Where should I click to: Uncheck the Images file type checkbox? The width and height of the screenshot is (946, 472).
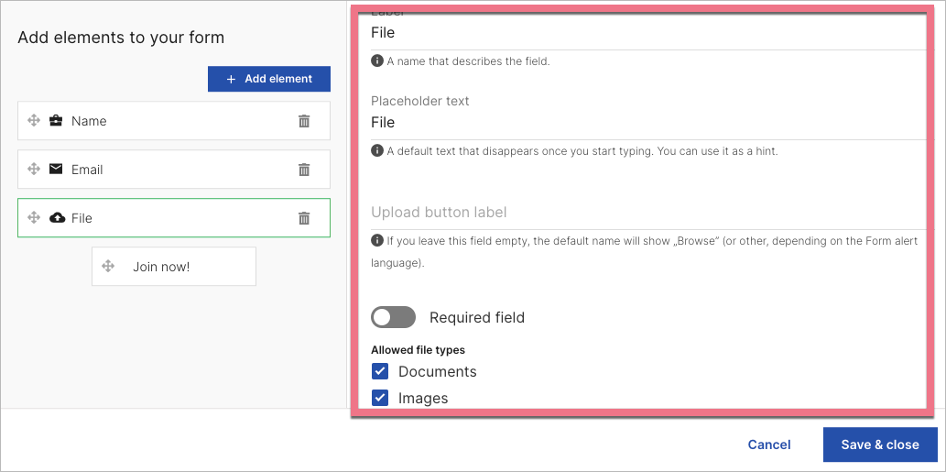pos(380,398)
